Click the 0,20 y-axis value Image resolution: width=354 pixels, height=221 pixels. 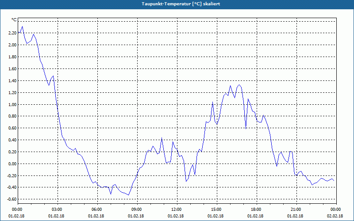pos(13,152)
